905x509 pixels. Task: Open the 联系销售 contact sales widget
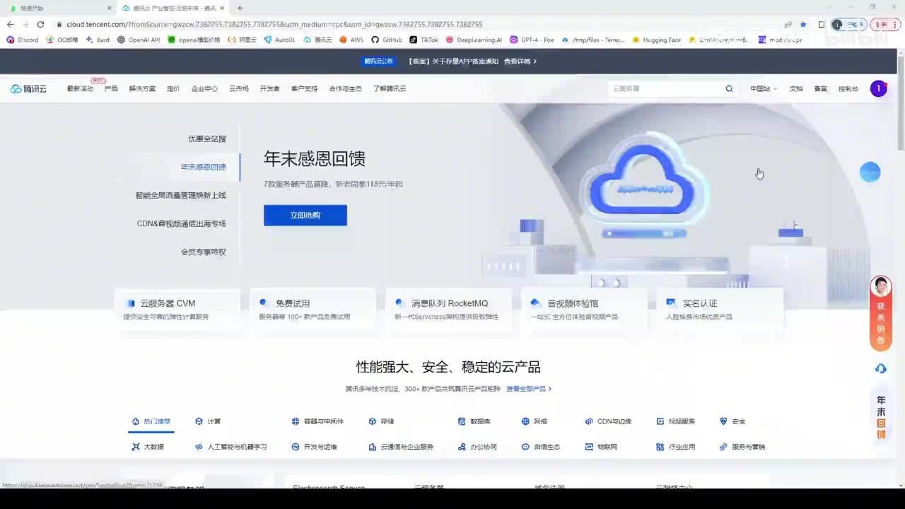[880, 313]
